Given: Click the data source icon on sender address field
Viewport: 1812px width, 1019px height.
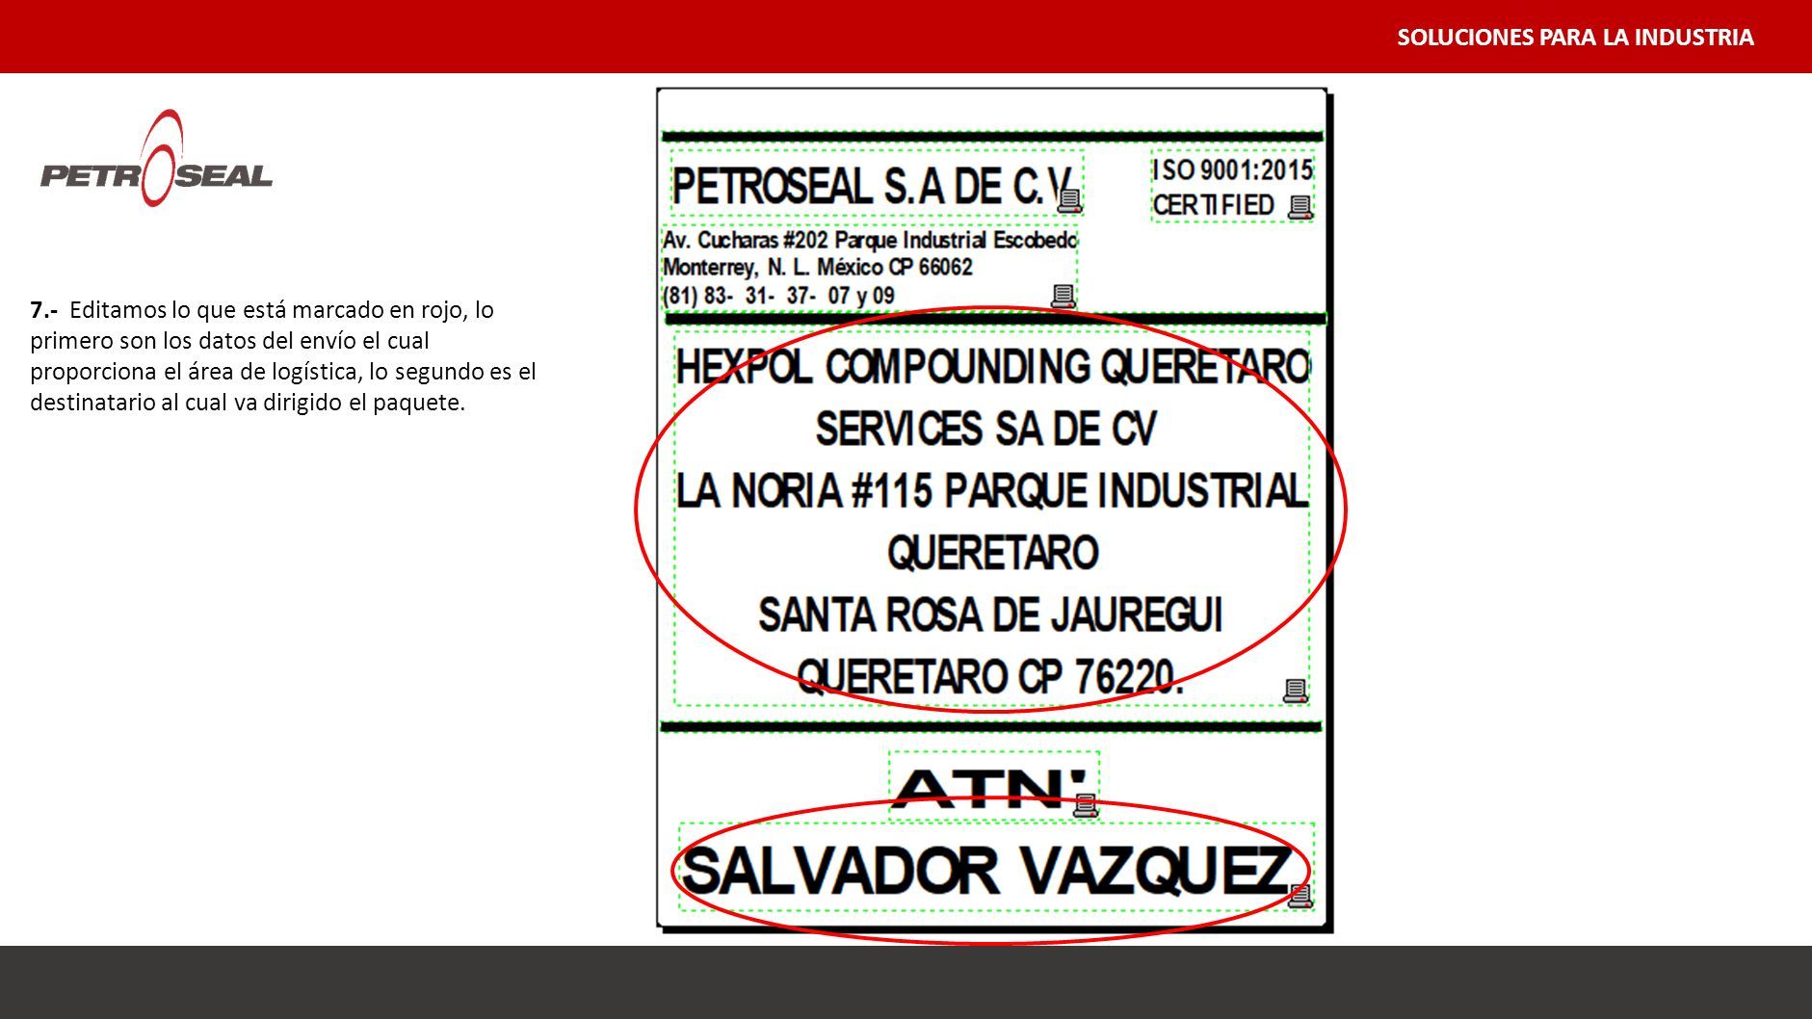Looking at the screenshot, I should (1063, 297).
